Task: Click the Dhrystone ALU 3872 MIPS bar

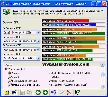Action: pyautogui.click(x=74, y=47)
